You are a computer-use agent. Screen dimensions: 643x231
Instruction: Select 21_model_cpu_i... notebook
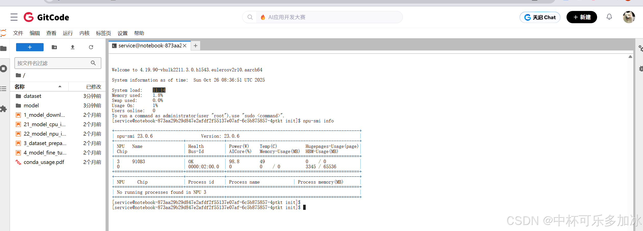tap(58, 124)
